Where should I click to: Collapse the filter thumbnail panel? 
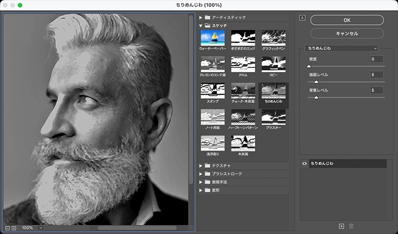(x=302, y=18)
